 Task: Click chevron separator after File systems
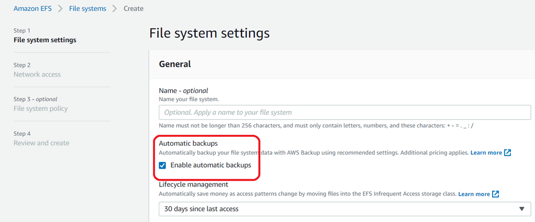pos(115,8)
